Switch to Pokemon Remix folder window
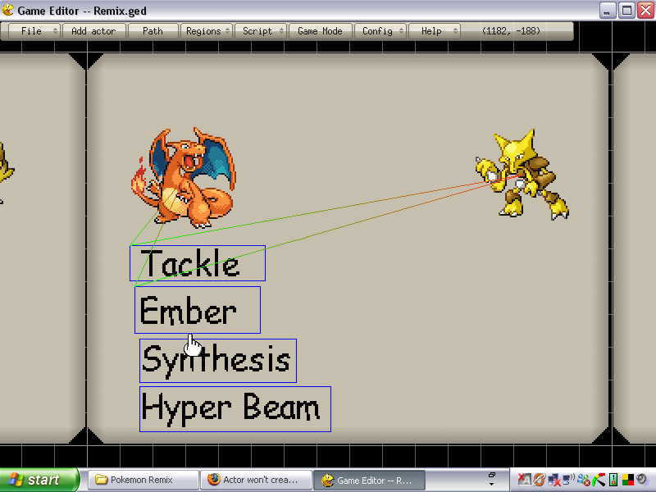 pos(143,480)
